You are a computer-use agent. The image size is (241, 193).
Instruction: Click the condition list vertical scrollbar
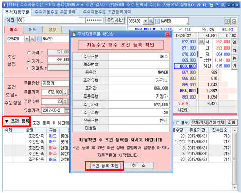click(234, 159)
